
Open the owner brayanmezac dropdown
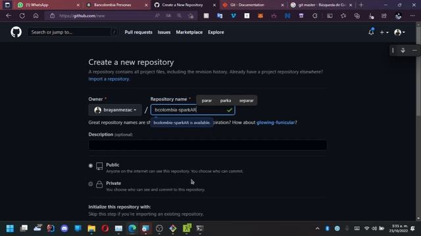pos(115,110)
